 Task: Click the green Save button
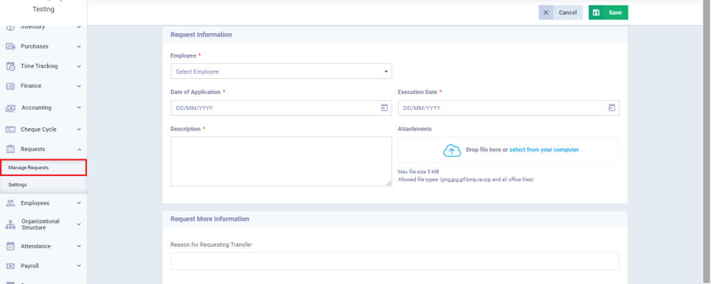608,12
